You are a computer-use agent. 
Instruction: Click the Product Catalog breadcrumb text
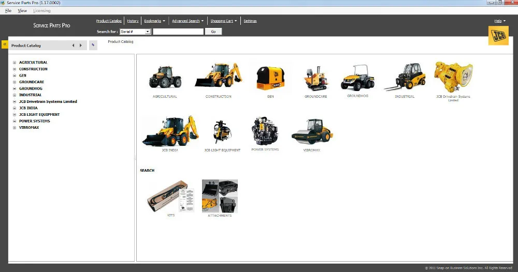coord(121,41)
